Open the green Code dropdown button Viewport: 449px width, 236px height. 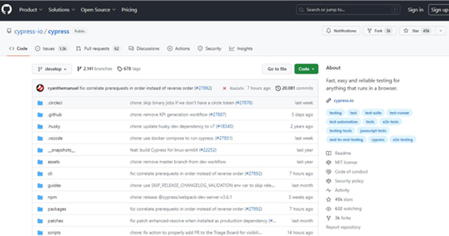[306, 69]
